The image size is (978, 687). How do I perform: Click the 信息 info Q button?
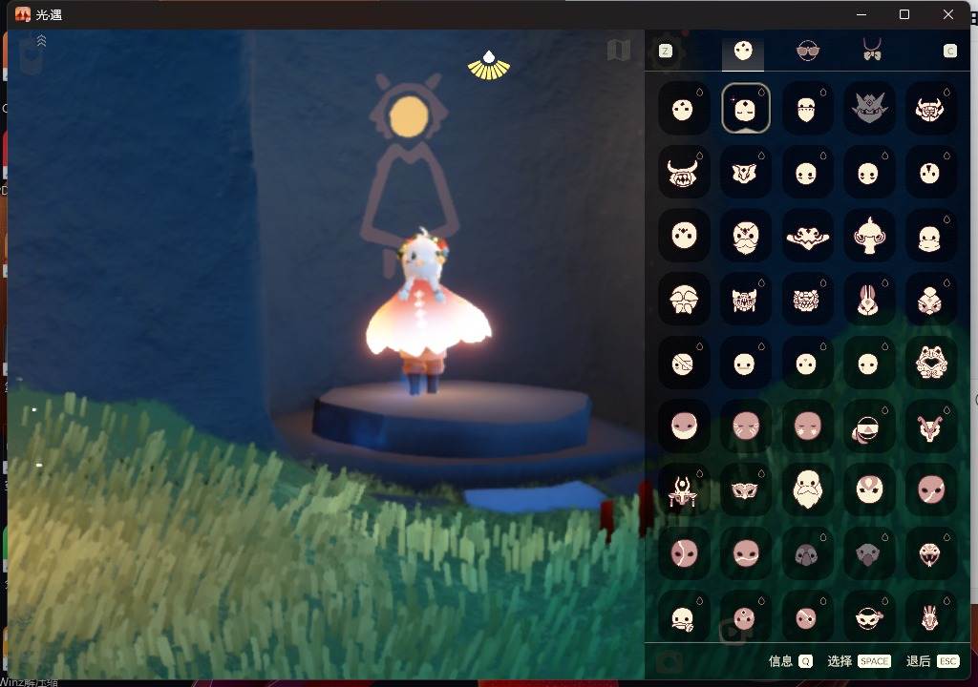pyautogui.click(x=790, y=661)
